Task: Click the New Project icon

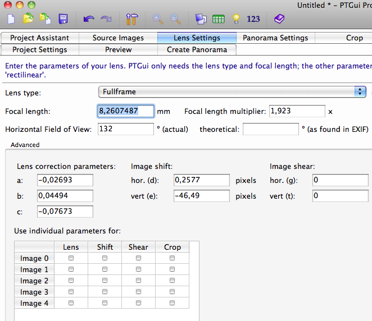Action: click(11, 19)
